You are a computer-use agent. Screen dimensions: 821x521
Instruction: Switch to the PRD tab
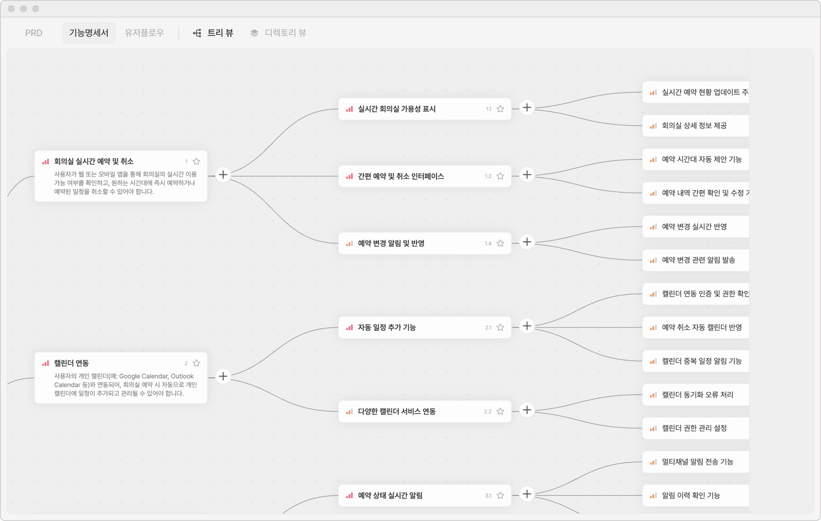(34, 33)
